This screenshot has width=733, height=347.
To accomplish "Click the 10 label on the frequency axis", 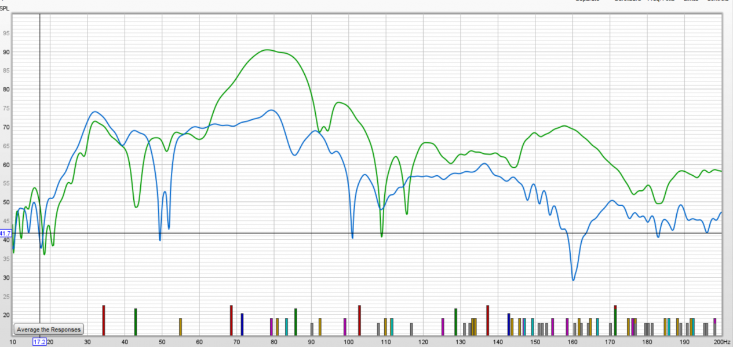I will coord(13,342).
